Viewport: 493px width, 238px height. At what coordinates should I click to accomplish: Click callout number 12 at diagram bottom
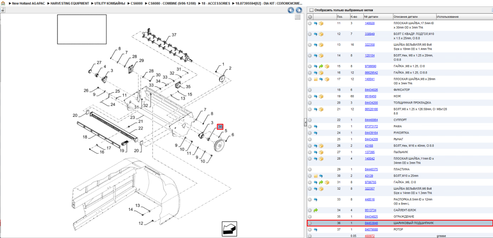pyautogui.click(x=141, y=224)
